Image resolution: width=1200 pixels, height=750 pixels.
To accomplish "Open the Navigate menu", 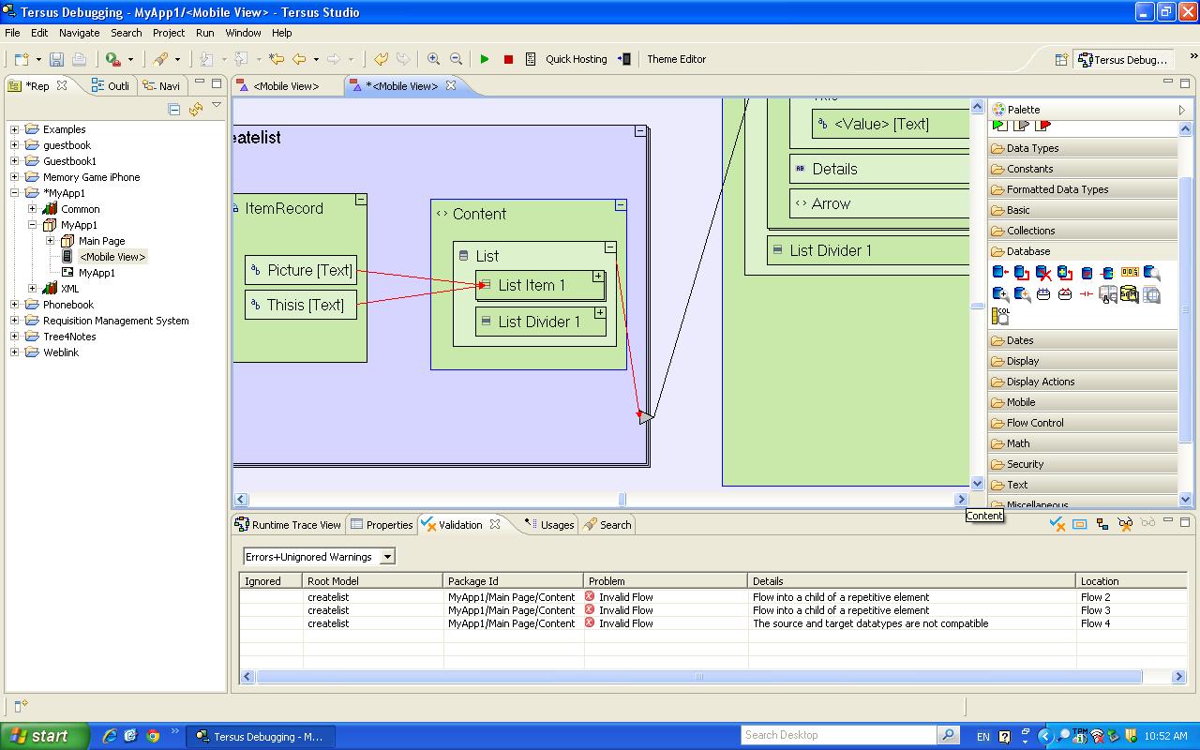I will pyautogui.click(x=79, y=33).
